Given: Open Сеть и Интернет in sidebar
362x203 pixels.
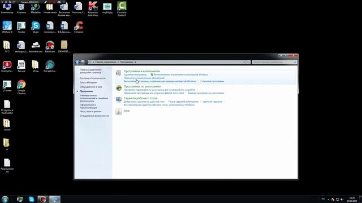Looking at the screenshot, I should point(88,82).
